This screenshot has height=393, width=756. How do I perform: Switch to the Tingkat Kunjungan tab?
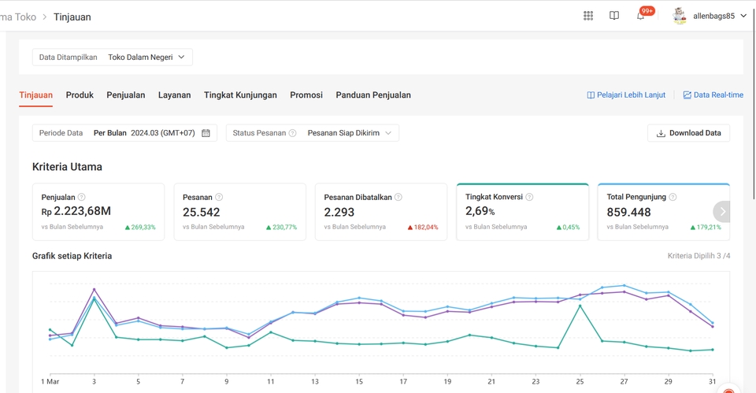[x=240, y=95]
